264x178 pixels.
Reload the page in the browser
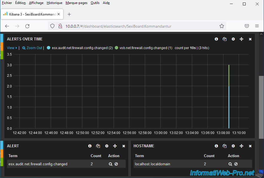[x=27, y=26]
